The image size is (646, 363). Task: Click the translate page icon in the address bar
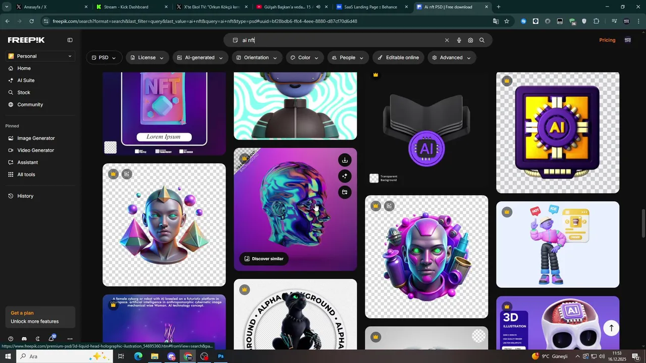click(x=496, y=21)
